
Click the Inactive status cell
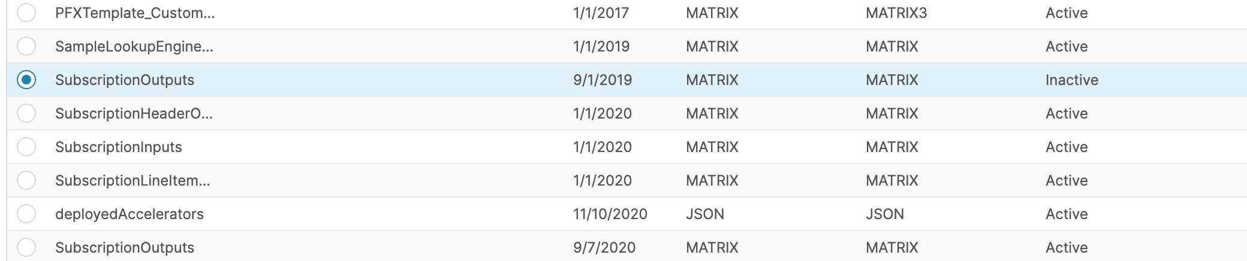(1071, 80)
